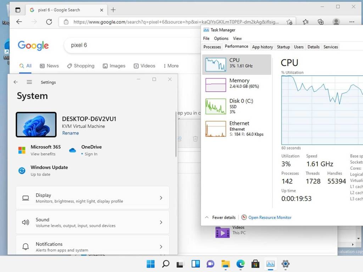This screenshot has width=363, height=272.
Task: Open Task Manager View menu
Action: [x=237, y=38]
